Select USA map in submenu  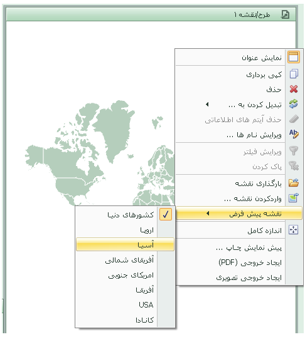(125, 305)
